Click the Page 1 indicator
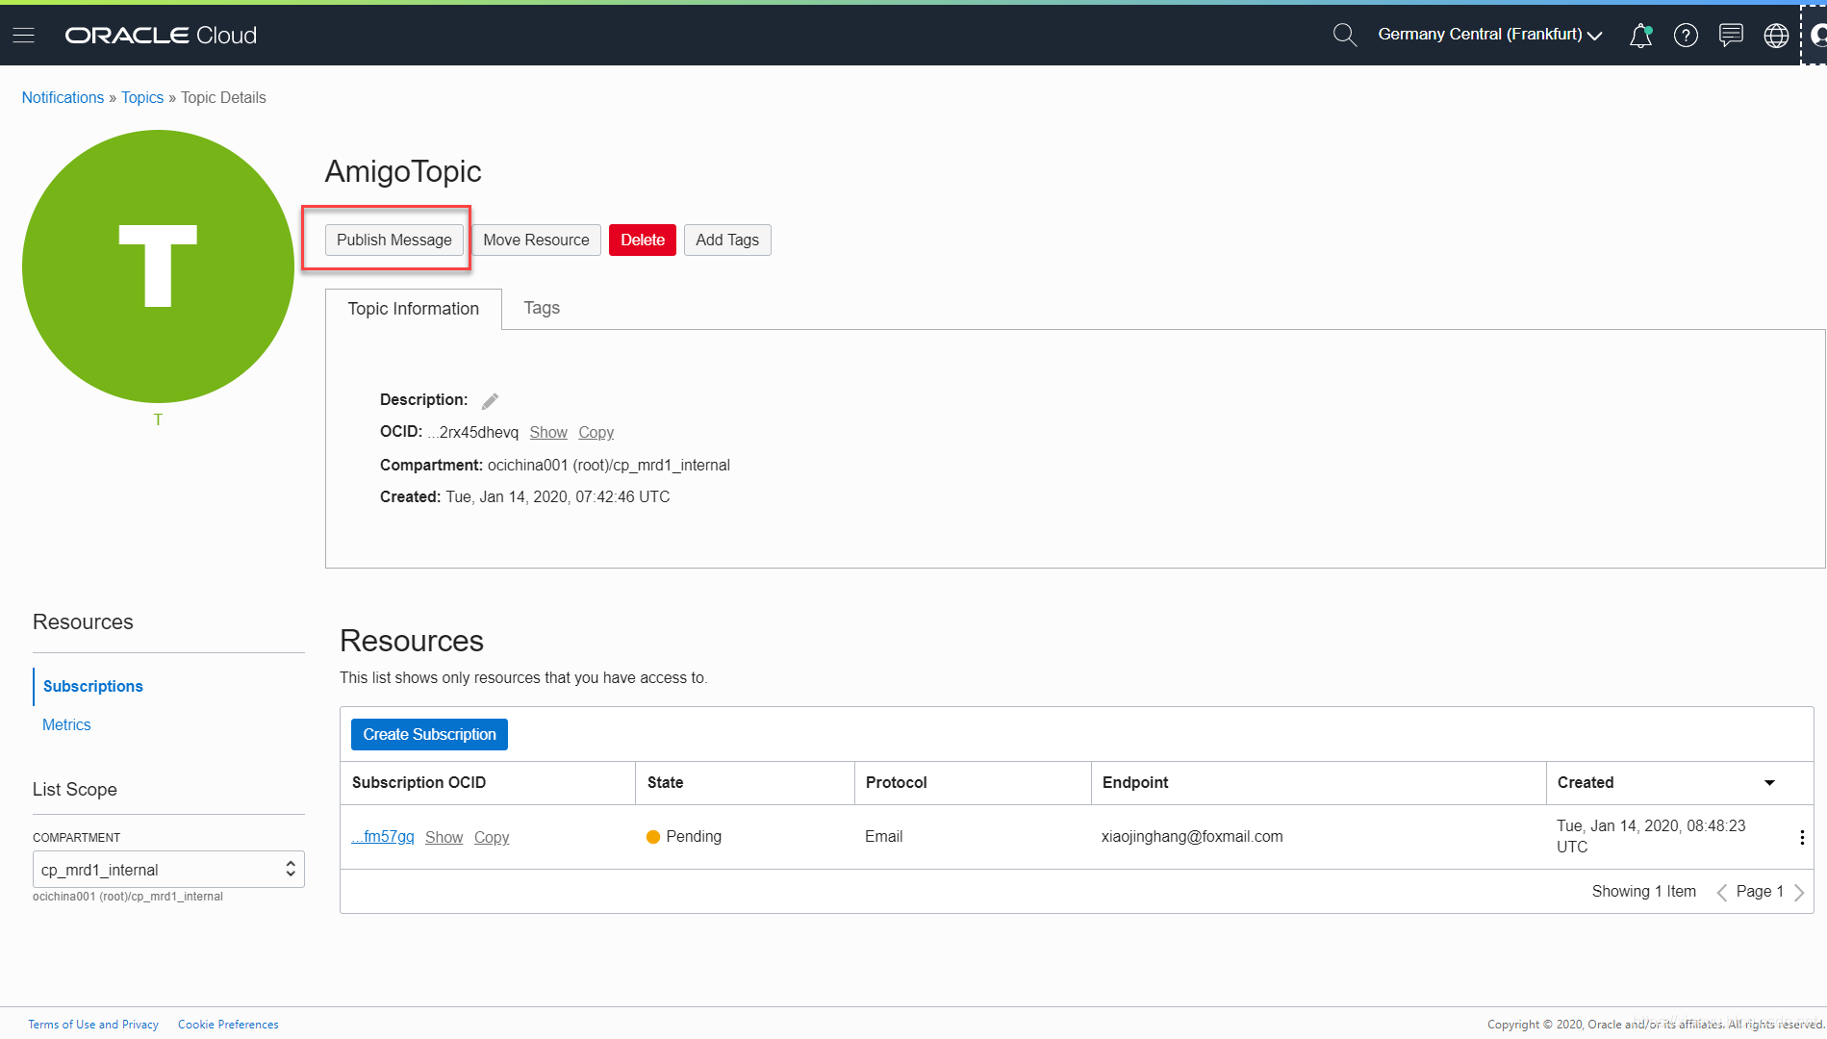 coord(1760,891)
